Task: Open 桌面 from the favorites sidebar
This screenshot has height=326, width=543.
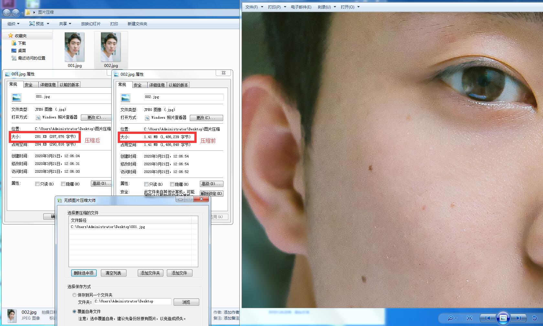Action: click(x=22, y=50)
